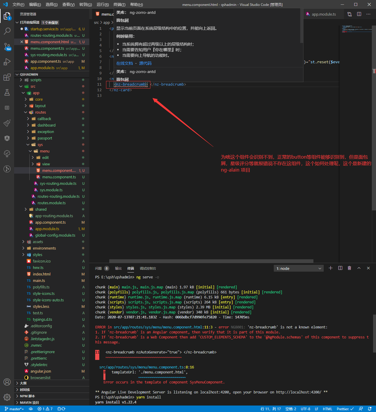This screenshot has height=412, width=376.
Task: Split the editor to the right
Action: 359,14
